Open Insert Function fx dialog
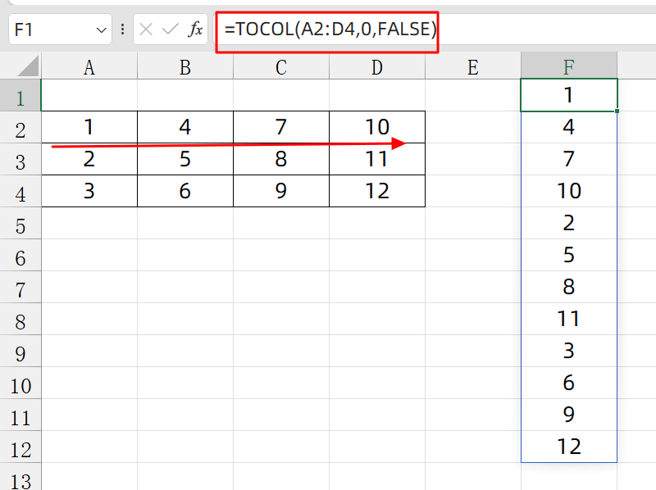Image resolution: width=656 pixels, height=490 pixels. click(x=196, y=30)
